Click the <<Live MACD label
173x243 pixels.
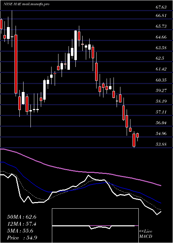click(146, 234)
